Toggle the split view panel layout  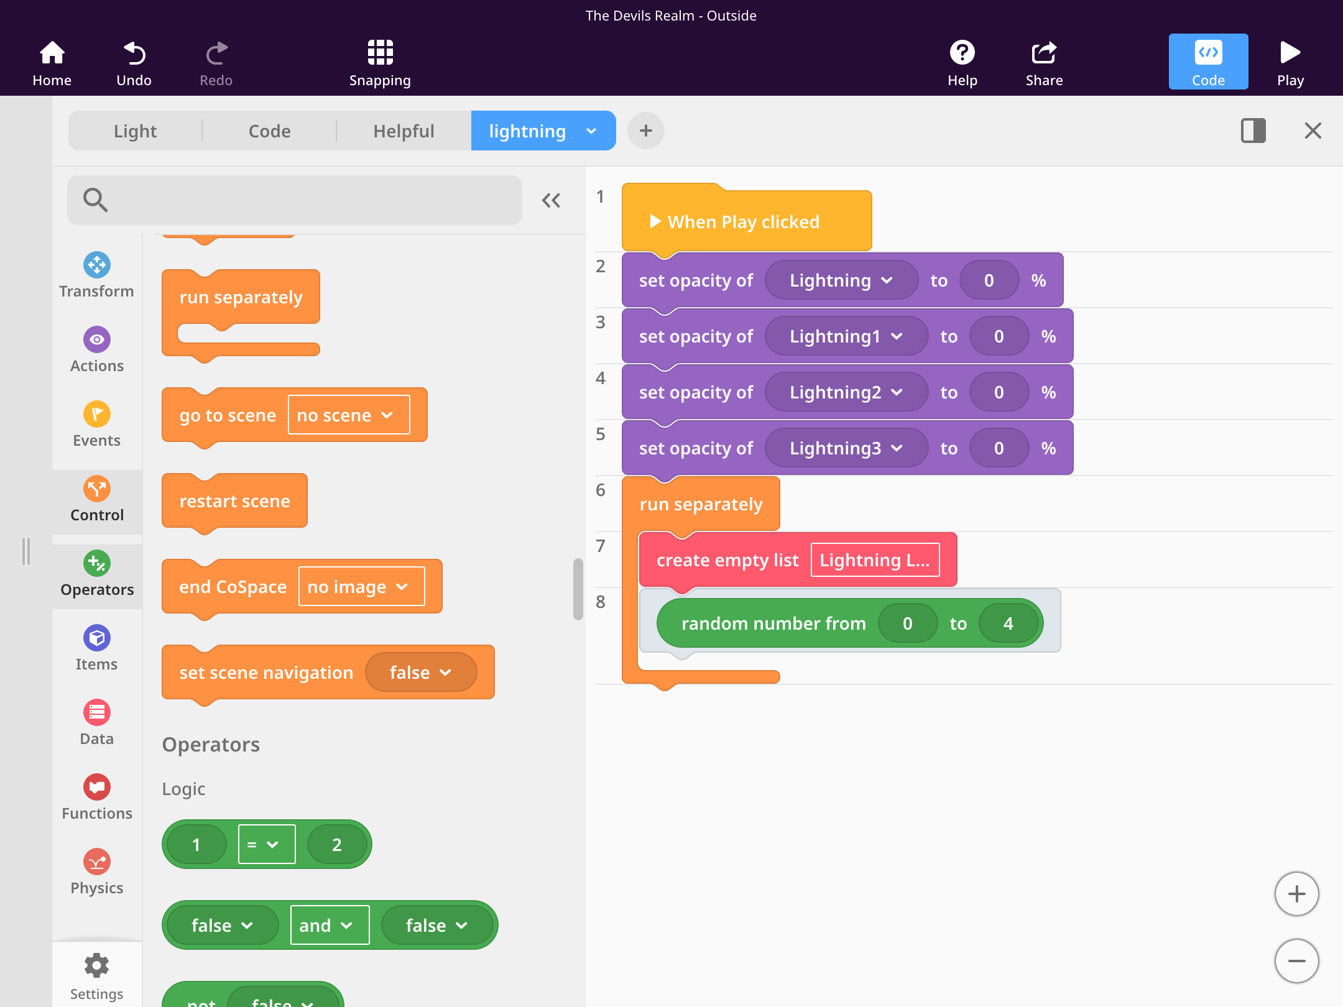1253,131
